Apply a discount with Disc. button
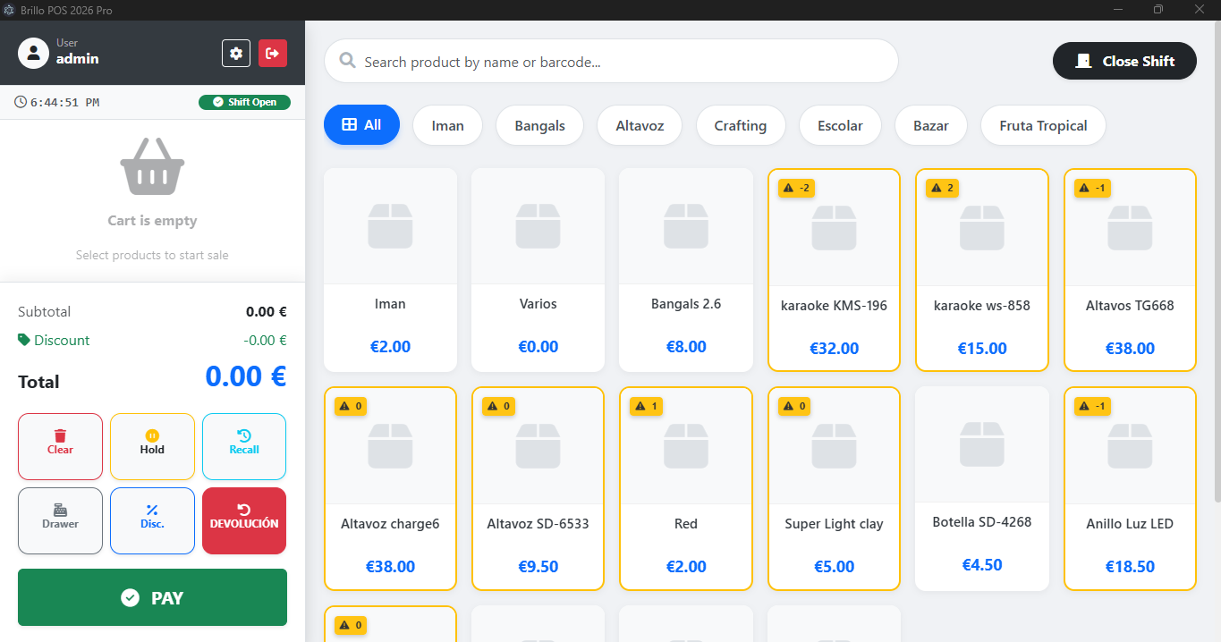 pyautogui.click(x=152, y=520)
